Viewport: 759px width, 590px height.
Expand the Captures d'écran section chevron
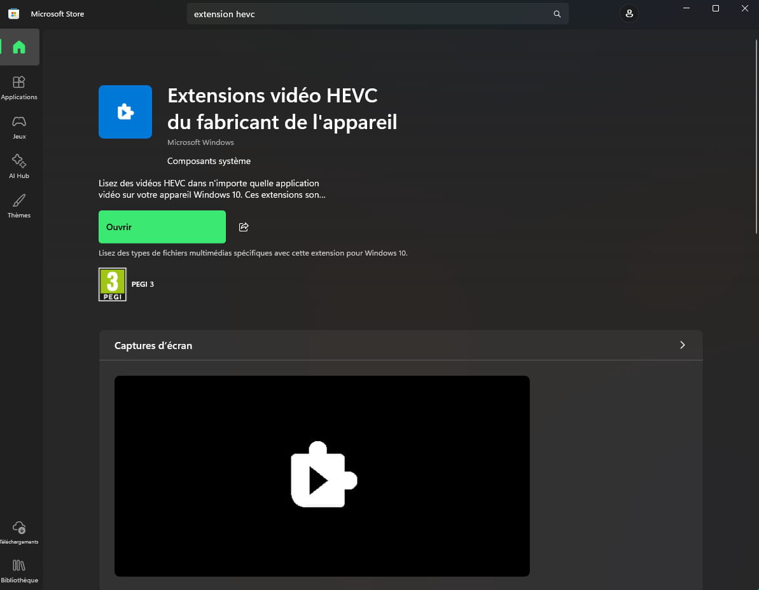coord(683,345)
